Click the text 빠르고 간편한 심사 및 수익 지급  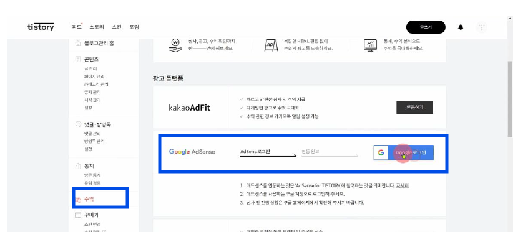click(276, 100)
